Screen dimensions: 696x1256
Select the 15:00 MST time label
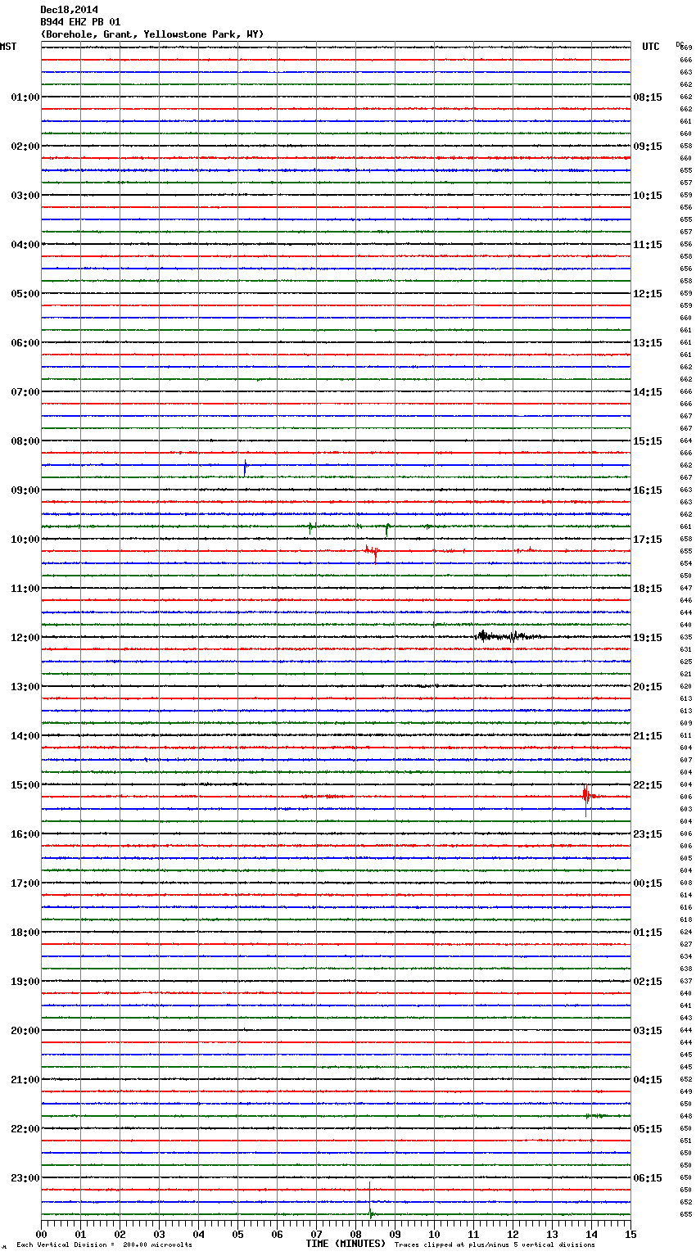25,785
